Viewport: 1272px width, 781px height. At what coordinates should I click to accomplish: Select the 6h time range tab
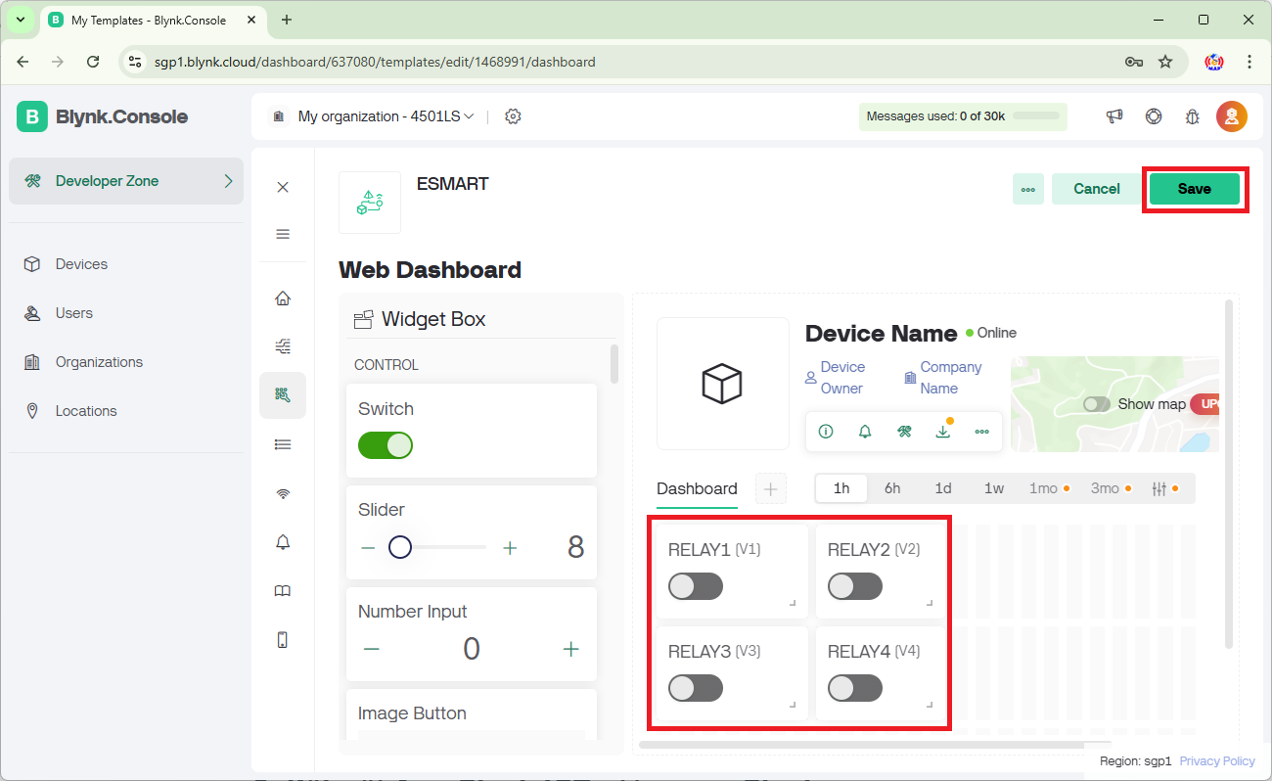892,488
